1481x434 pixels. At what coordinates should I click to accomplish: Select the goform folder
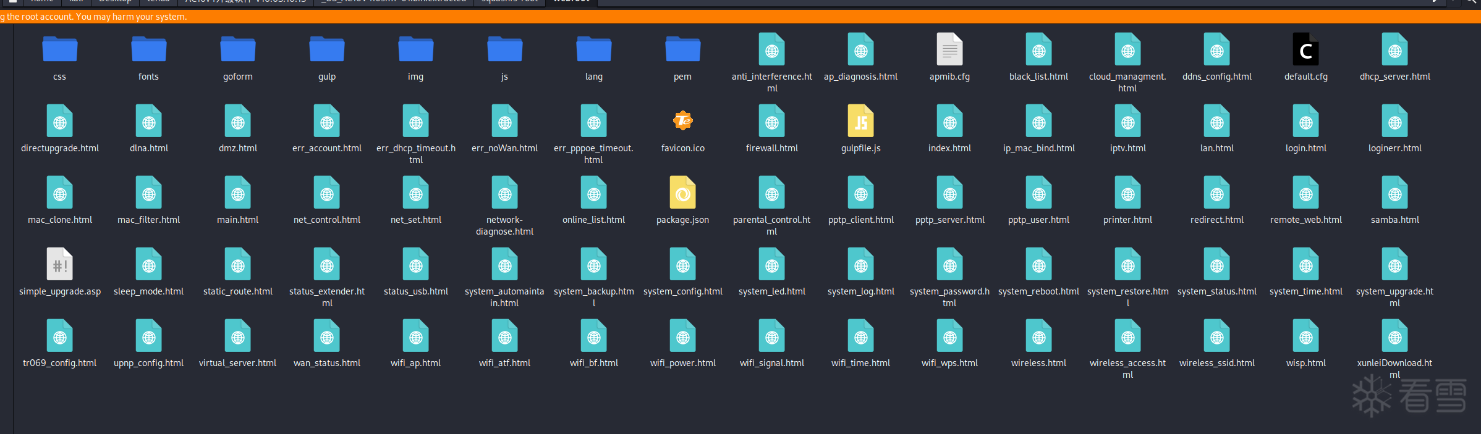click(x=237, y=49)
